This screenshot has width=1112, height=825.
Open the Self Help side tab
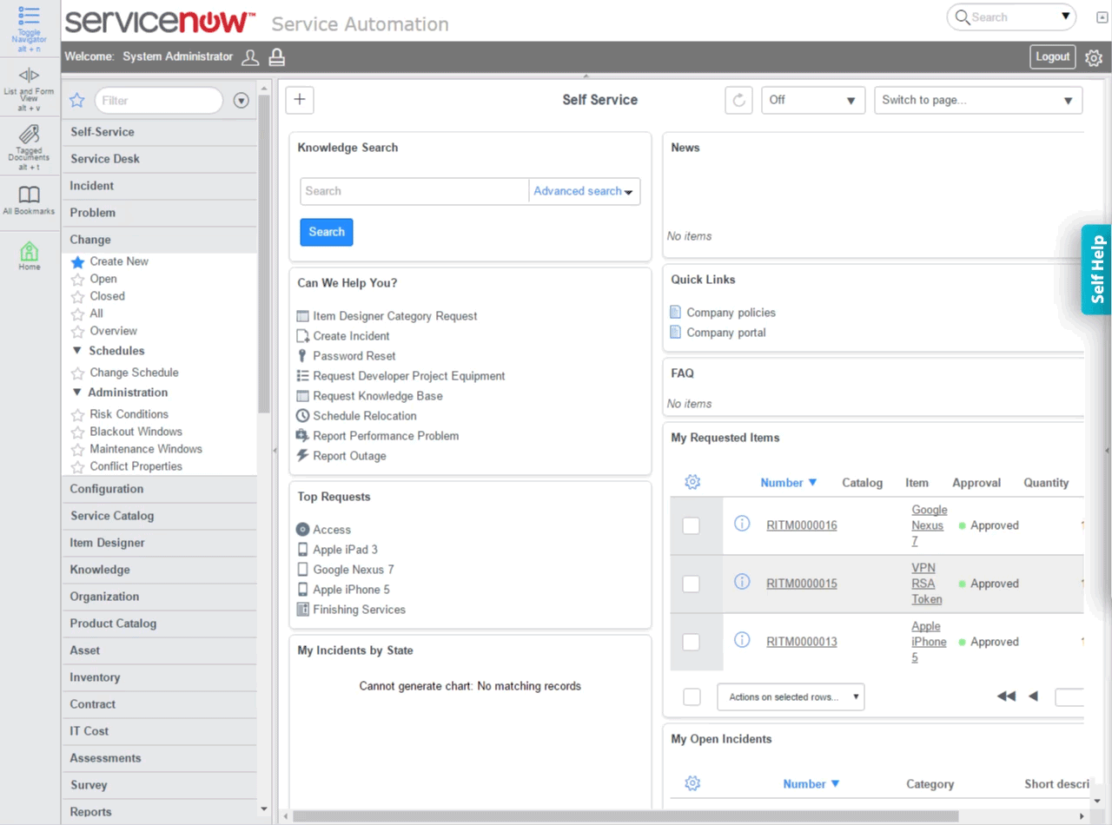click(1096, 269)
